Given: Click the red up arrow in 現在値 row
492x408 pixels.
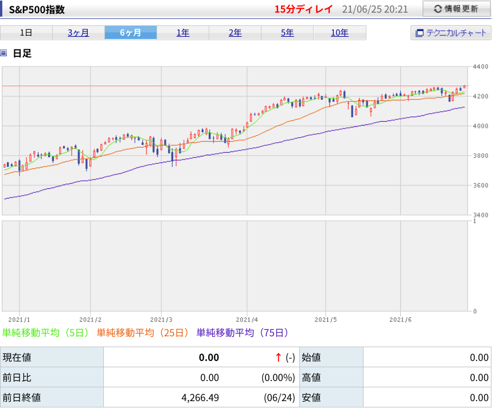Looking at the screenshot, I should point(278,358).
